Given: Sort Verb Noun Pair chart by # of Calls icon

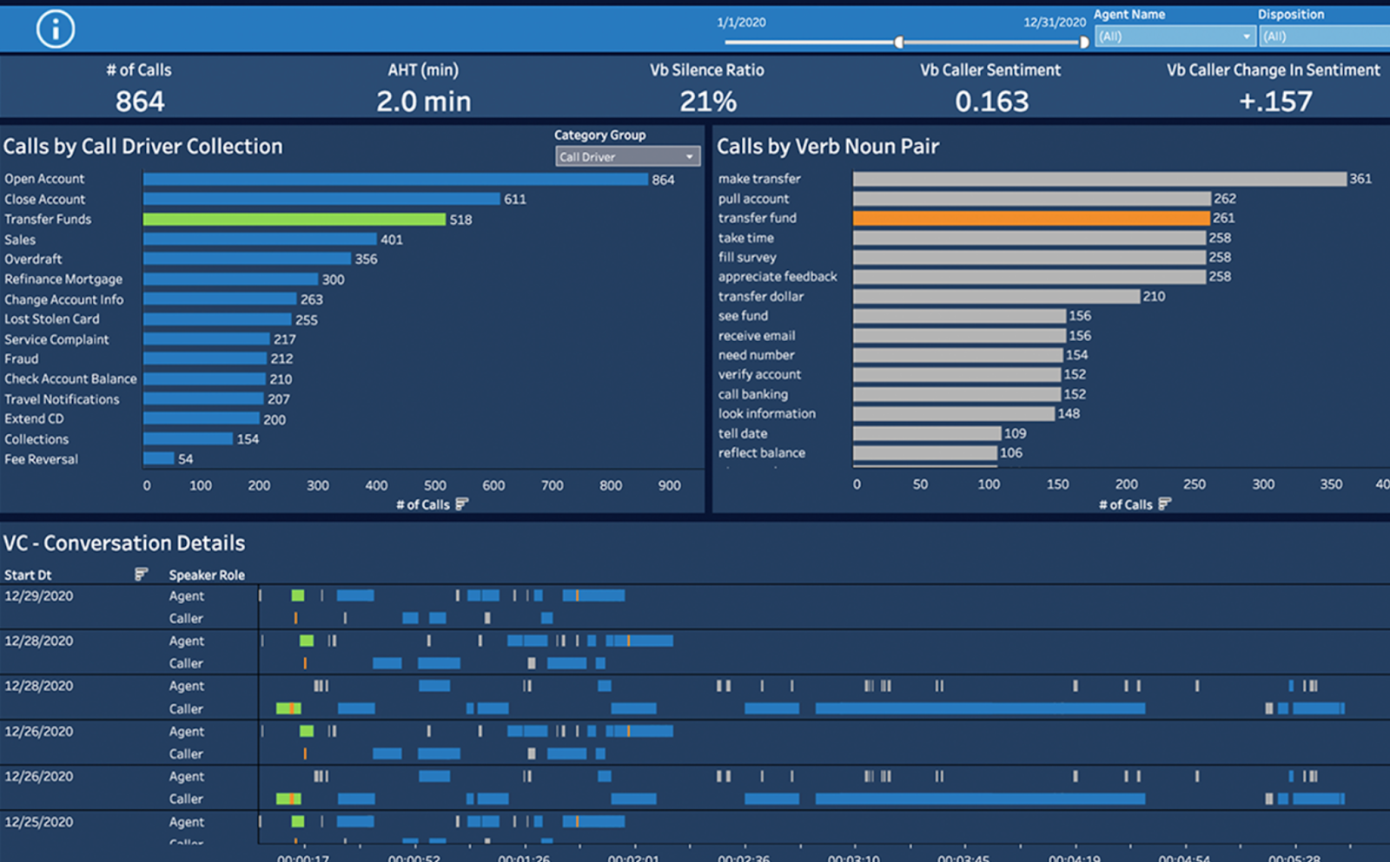Looking at the screenshot, I should point(1165,504).
